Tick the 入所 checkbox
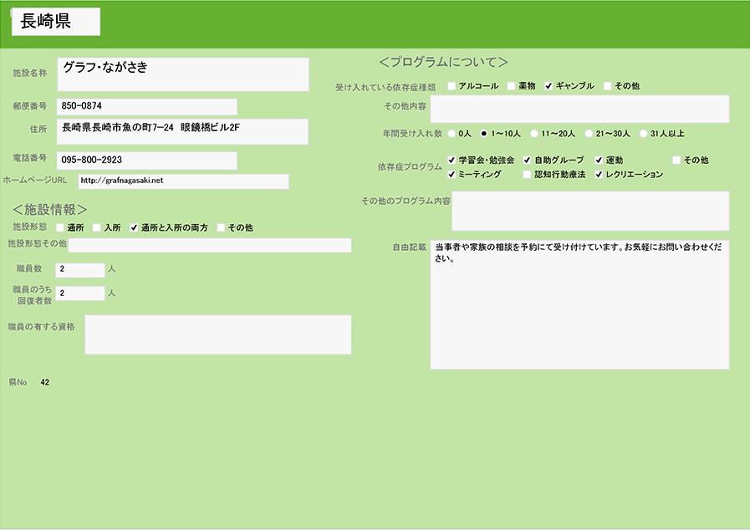Image resolution: width=750 pixels, height=530 pixels. point(97,227)
